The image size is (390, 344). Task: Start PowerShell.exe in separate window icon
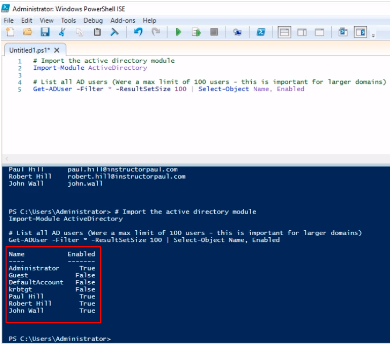point(261,32)
